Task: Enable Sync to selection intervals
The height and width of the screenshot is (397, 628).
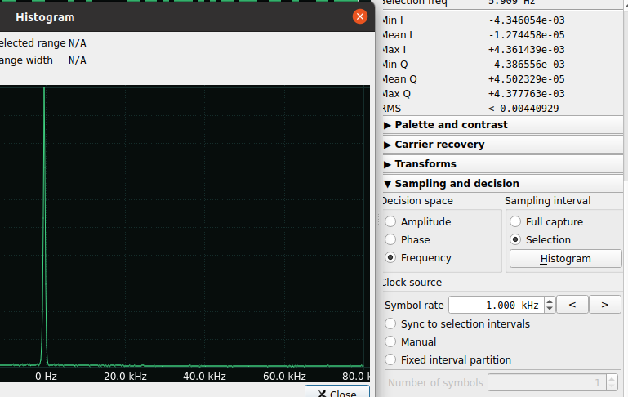Action: click(x=391, y=324)
